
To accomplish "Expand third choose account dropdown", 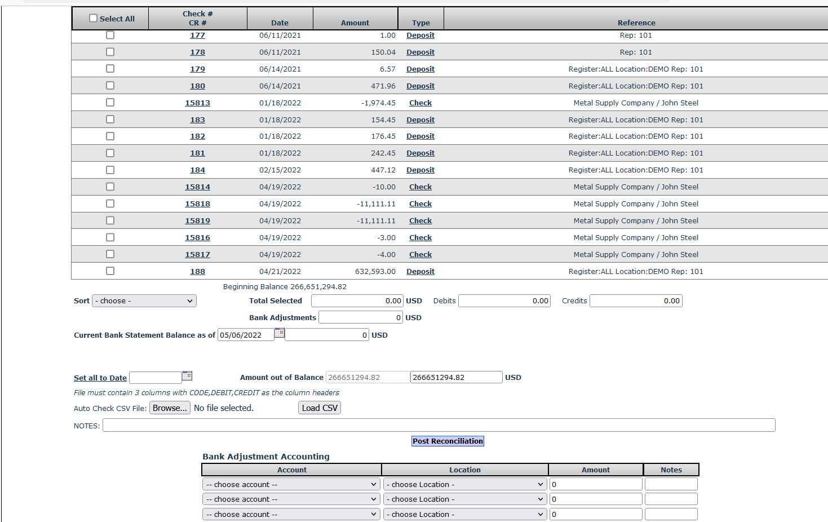I will (x=291, y=514).
